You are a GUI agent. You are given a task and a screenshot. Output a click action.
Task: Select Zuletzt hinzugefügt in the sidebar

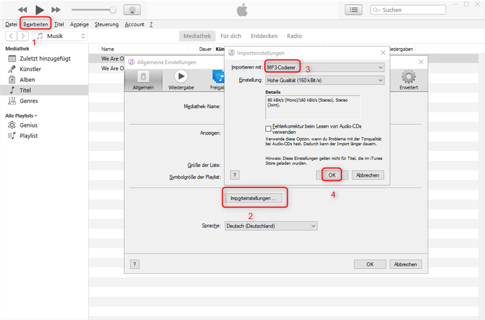(x=44, y=58)
